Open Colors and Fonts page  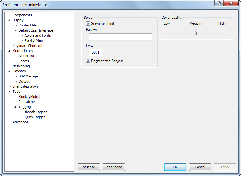click(38, 35)
